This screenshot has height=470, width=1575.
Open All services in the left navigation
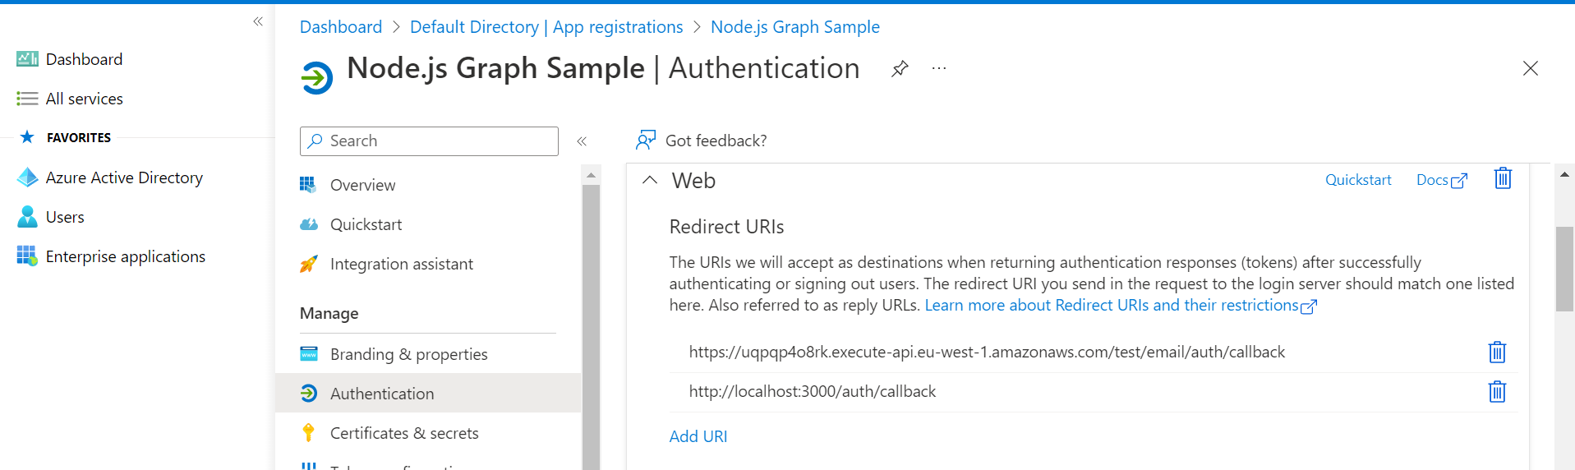coord(85,99)
